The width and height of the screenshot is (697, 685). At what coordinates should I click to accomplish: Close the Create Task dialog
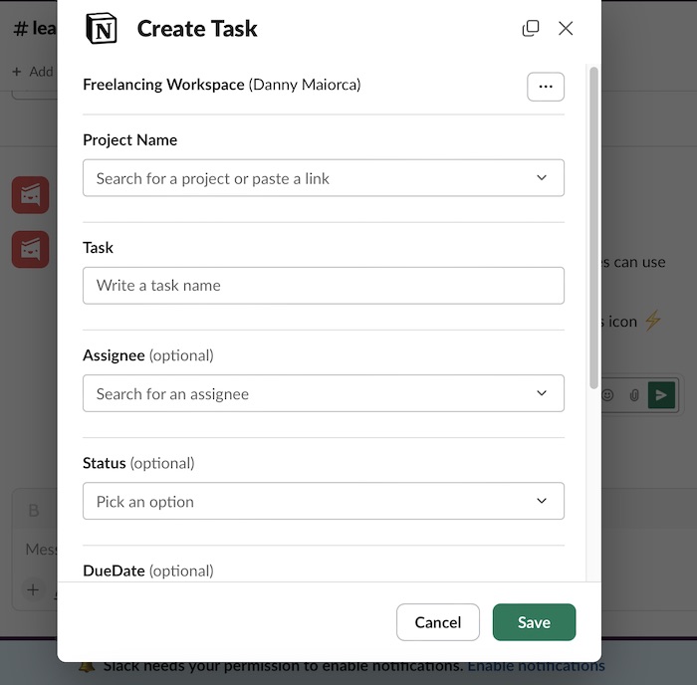point(566,29)
